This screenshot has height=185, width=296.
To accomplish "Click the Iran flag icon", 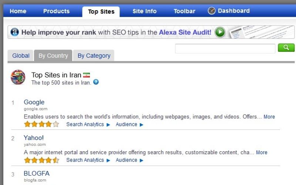I will (87, 75).
